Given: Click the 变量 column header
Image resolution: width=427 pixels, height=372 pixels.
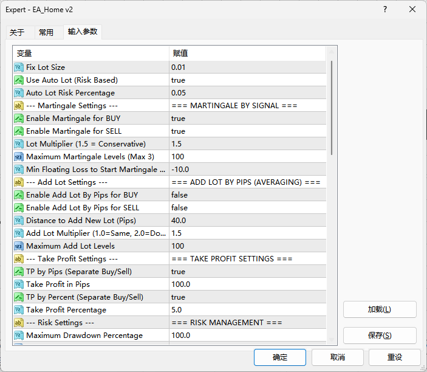Looking at the screenshot, I should pos(24,53).
